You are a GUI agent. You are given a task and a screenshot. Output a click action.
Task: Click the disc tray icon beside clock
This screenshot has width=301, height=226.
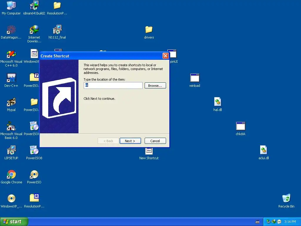[279, 222]
